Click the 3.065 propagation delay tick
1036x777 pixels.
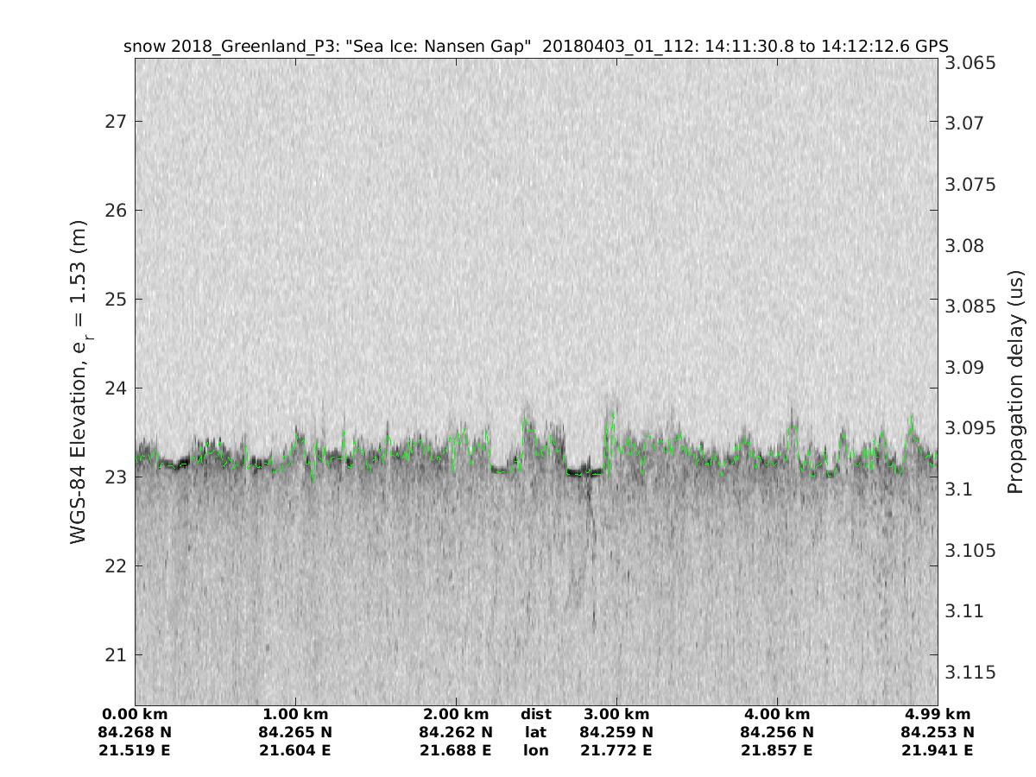coord(970,63)
